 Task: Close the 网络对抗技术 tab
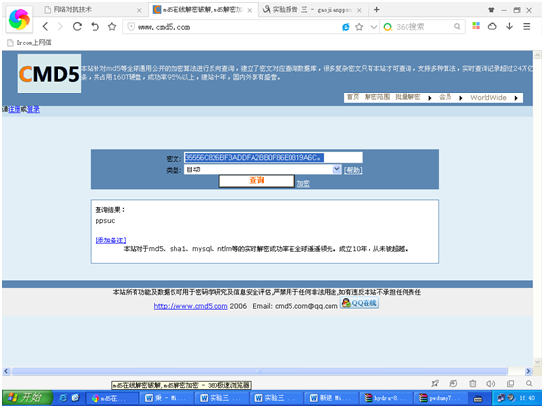(139, 10)
